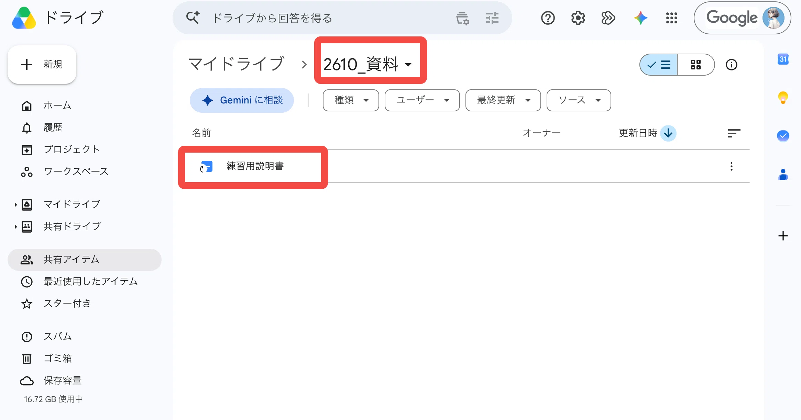Open 履歴 in the sidebar
This screenshot has width=801, height=420.
(x=84, y=128)
